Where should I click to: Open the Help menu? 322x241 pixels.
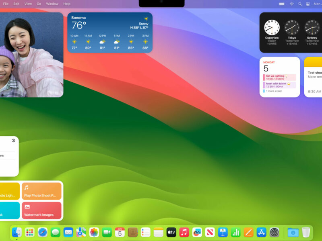(x=67, y=4)
